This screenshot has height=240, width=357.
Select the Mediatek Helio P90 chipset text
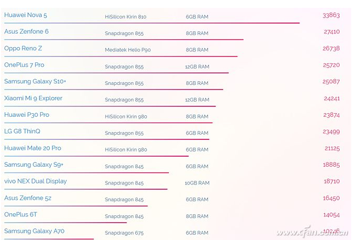(128, 50)
